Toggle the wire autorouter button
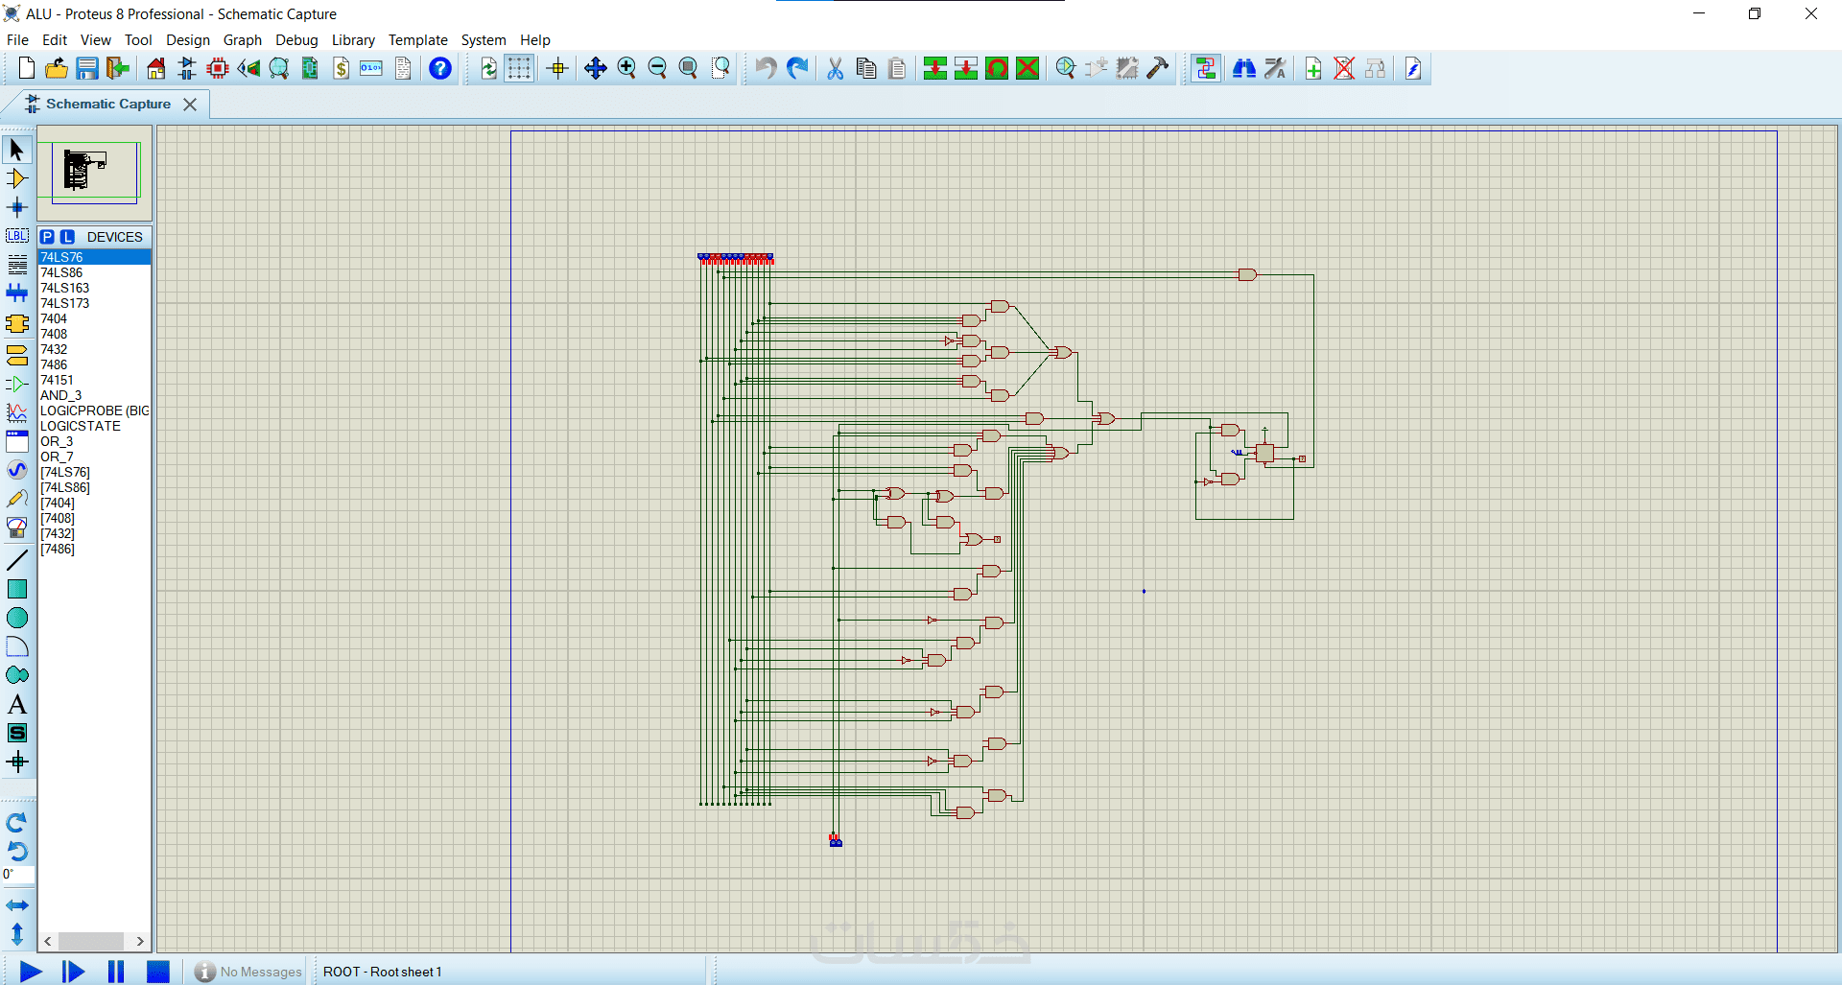Screen dimensions: 1842x985 [1206, 68]
